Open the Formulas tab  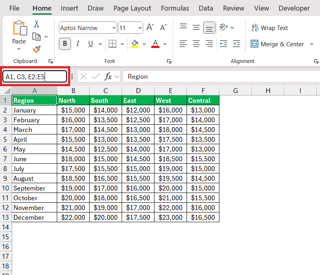(175, 8)
